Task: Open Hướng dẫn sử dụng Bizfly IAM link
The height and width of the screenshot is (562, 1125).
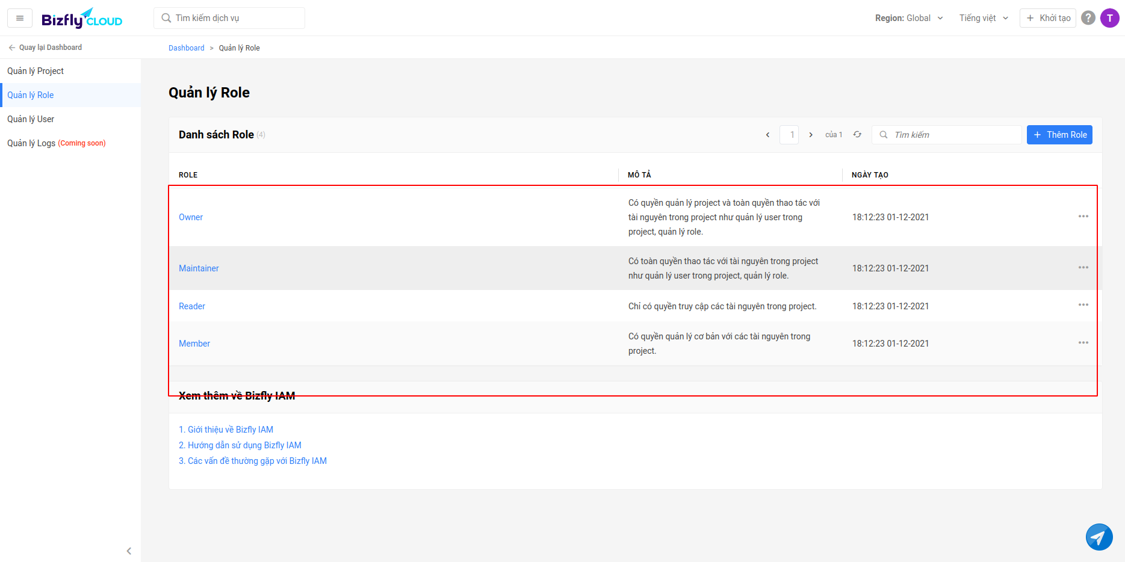Action: 240,445
